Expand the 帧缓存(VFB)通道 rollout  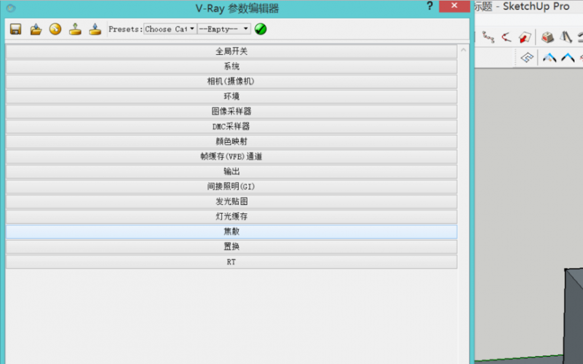(231, 156)
